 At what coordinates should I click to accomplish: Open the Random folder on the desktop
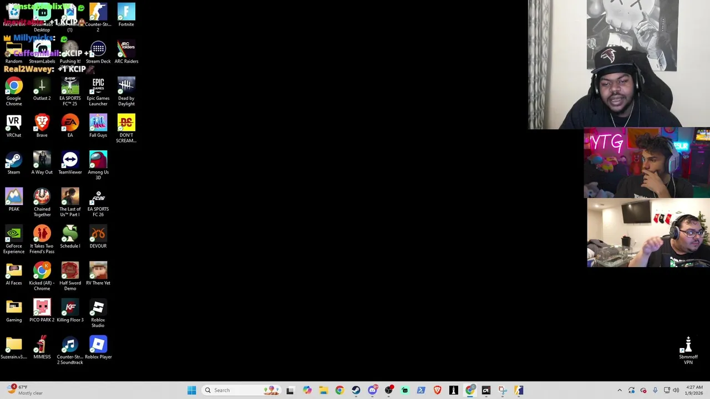coord(14,53)
